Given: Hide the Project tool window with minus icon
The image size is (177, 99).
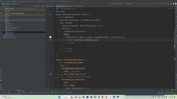Looking at the screenshot, I should point(45,6).
